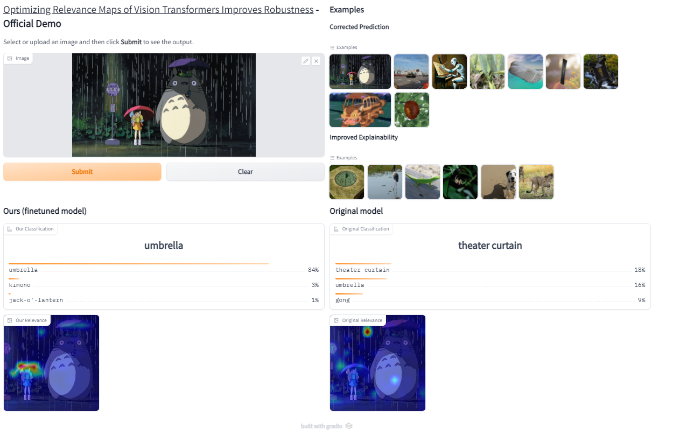Pick the Catbus example image
Screen dimensions: 680x434
360,110
